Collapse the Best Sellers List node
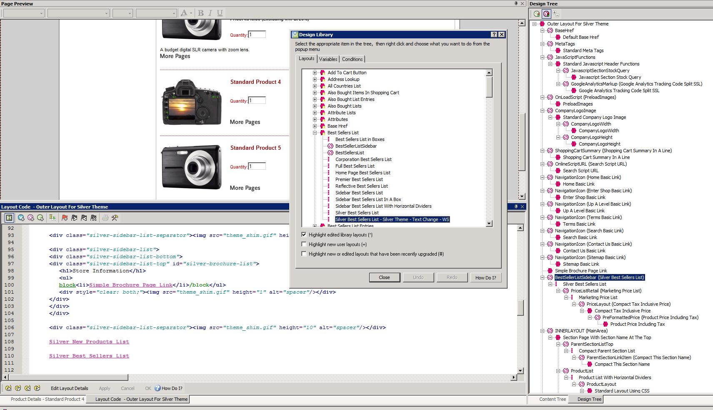 pos(315,133)
